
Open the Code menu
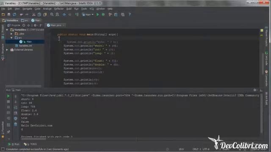coord(37,8)
